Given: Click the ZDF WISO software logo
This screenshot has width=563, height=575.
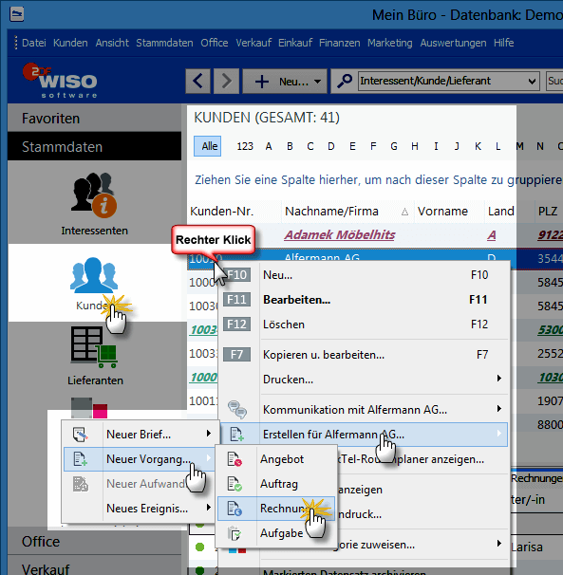Looking at the screenshot, I should pyautogui.click(x=60, y=81).
